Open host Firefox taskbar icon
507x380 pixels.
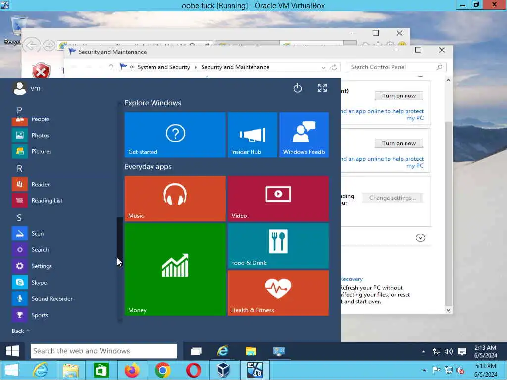tap(132, 370)
